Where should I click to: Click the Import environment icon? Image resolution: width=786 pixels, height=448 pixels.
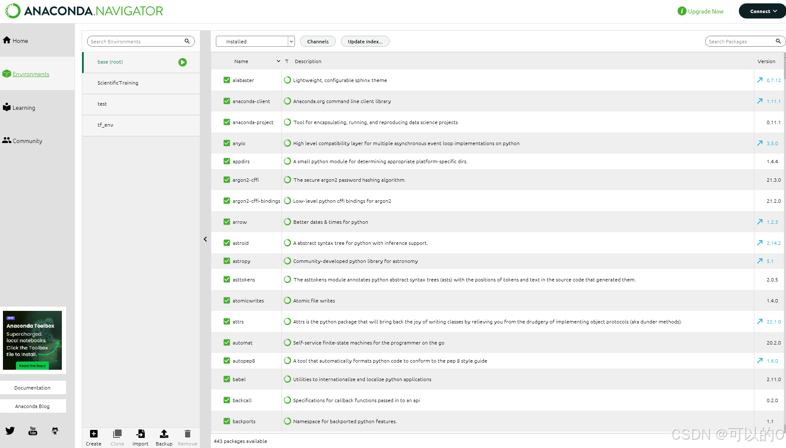141,434
